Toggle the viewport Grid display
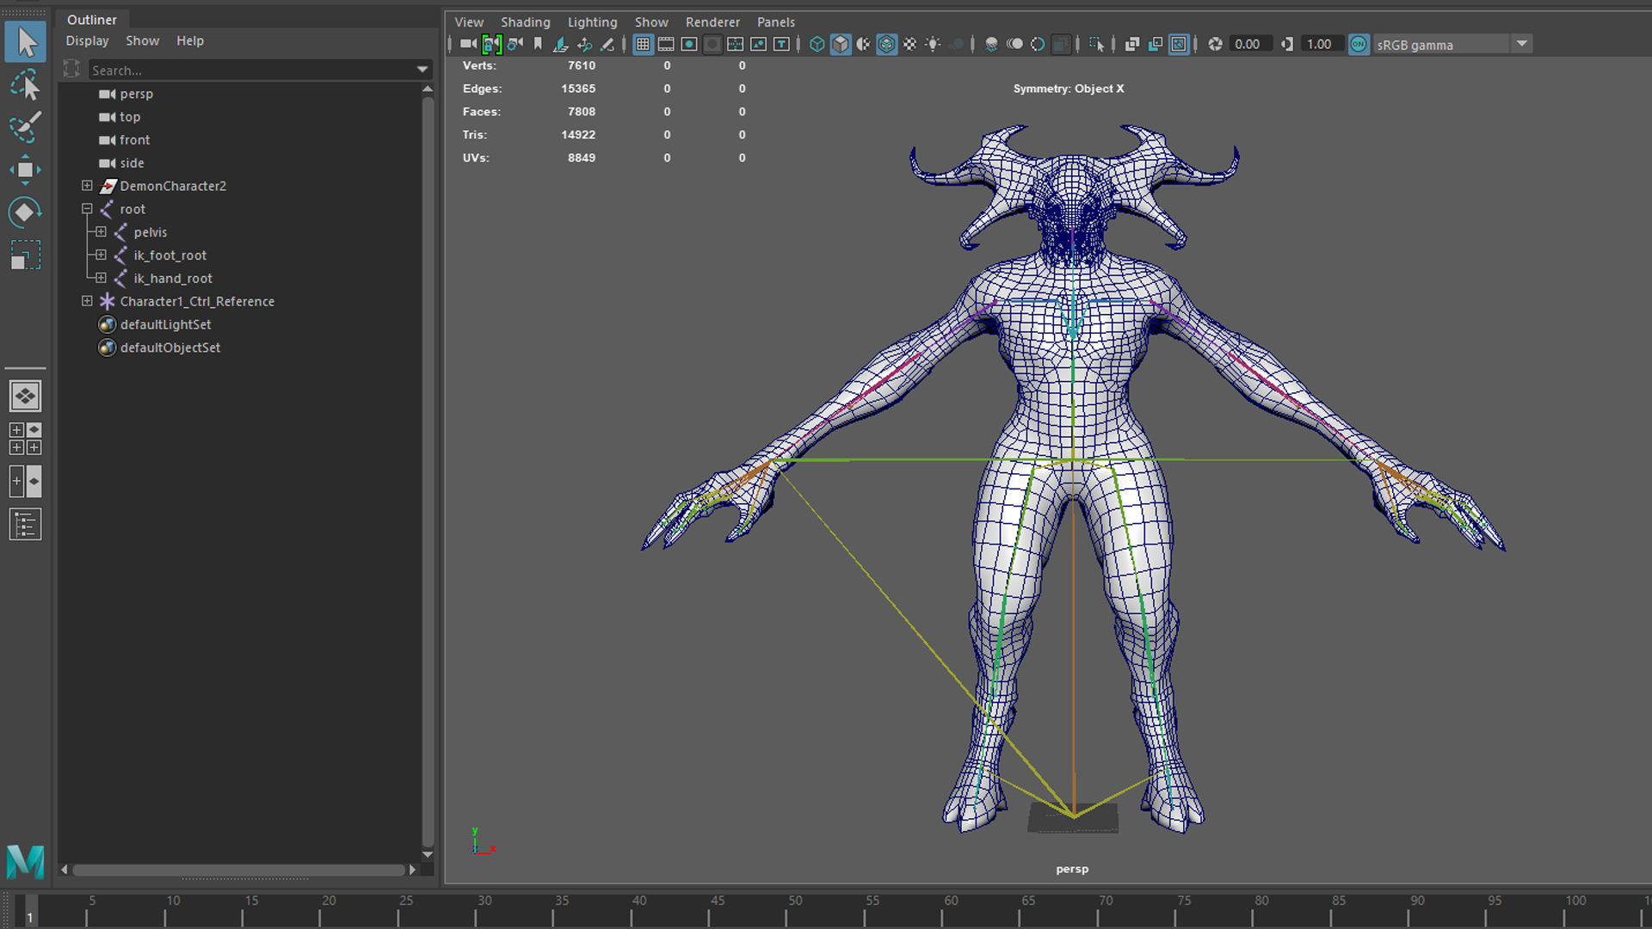Image resolution: width=1652 pixels, height=929 pixels. (x=643, y=44)
